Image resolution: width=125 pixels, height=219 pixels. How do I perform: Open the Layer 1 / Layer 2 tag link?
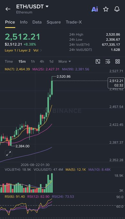18,51
